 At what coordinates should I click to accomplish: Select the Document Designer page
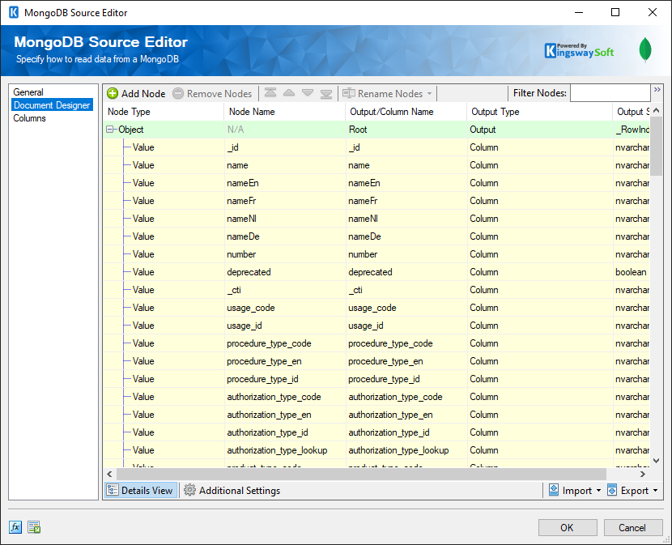pyautogui.click(x=52, y=105)
